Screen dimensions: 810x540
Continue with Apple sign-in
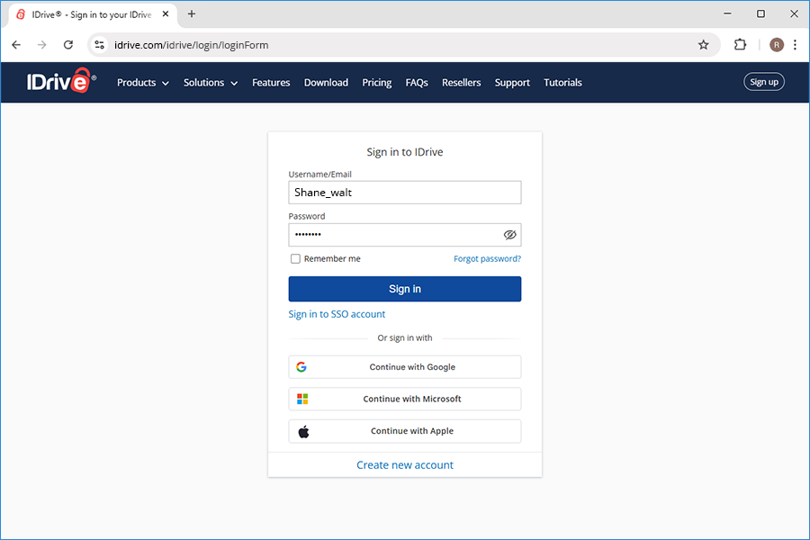[x=404, y=431]
